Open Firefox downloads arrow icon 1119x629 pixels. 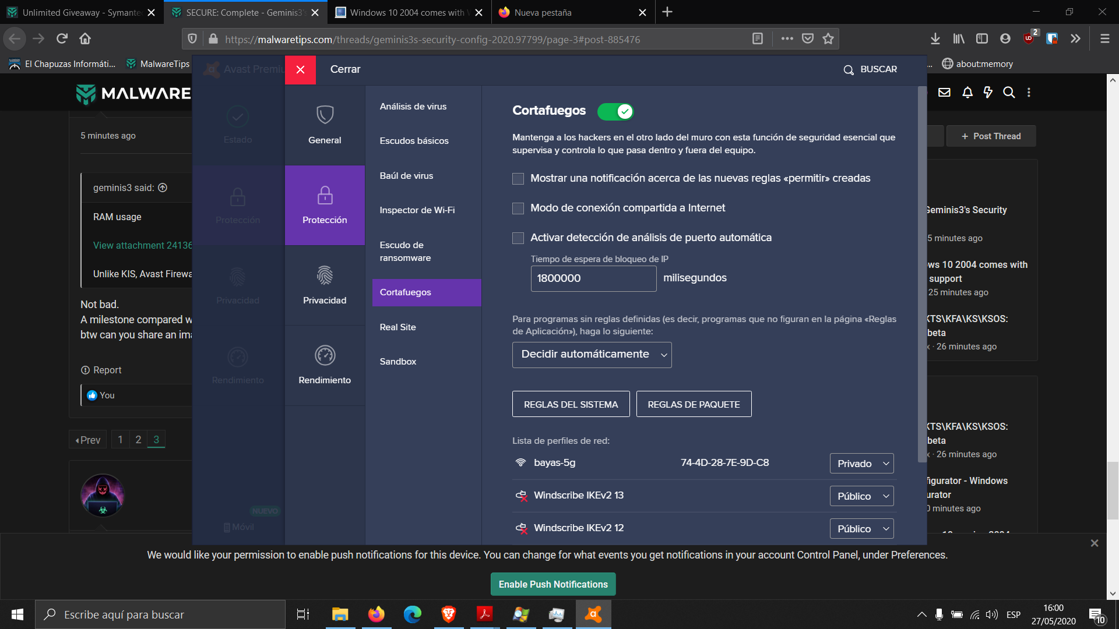coord(935,39)
